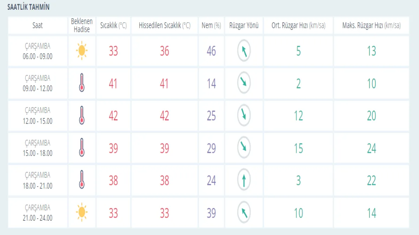This screenshot has width=419, height=235.
Task: Click the wind direction compass for 06.00 - 09.00
Action: [244, 51]
